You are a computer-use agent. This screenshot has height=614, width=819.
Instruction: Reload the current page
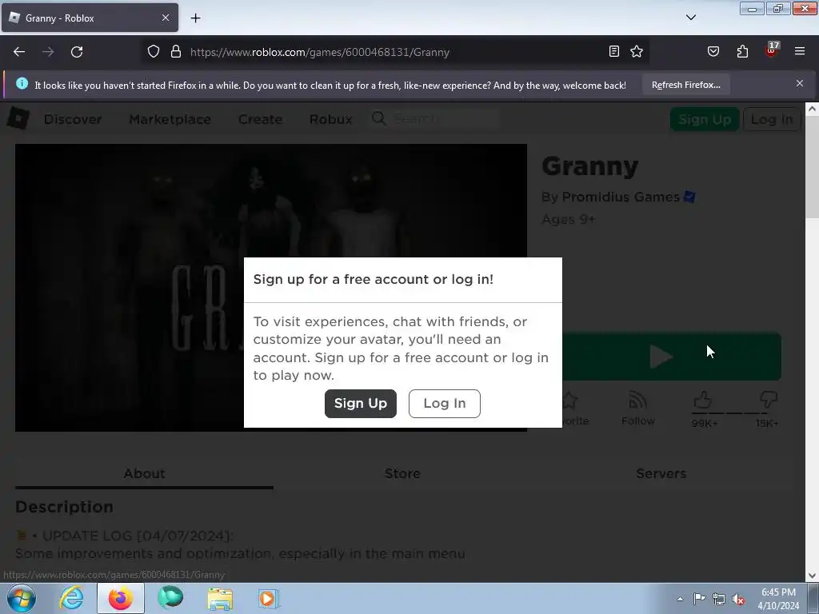[x=77, y=52]
